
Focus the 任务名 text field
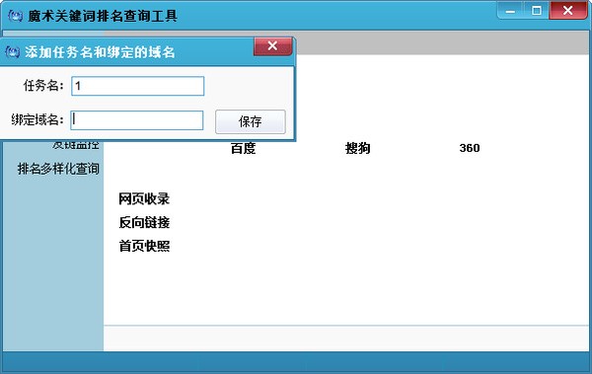(138, 86)
